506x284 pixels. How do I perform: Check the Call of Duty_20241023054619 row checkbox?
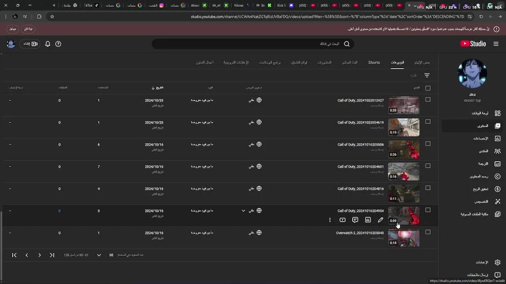(428, 122)
